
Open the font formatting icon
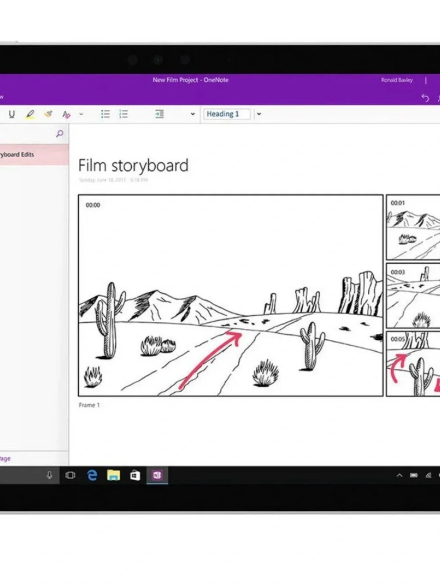[66, 114]
